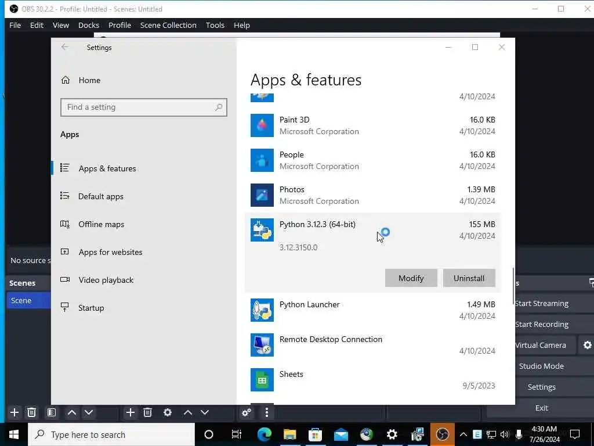Click the Python Launcher icon
Image resolution: width=594 pixels, height=446 pixels.
(262, 310)
